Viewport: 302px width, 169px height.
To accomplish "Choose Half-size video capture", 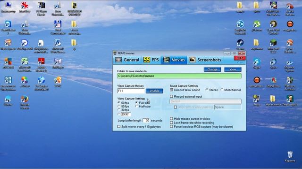I will coord(136,107).
